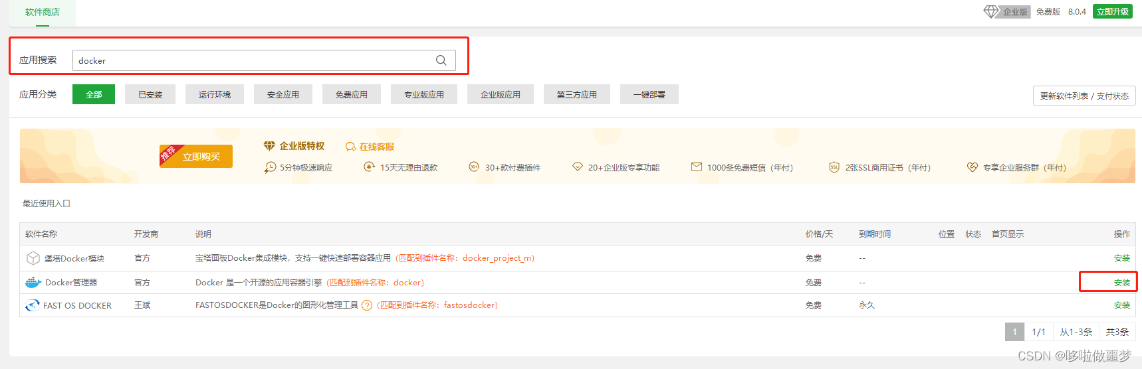The width and height of the screenshot is (1142, 369).
Task: Filter by 安全应用 category
Action: pos(283,94)
